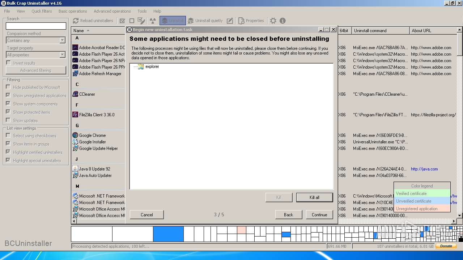Click the radiation-symbol toolbar icon
Image resolution: width=463 pixels, height=260 pixels.
coord(153,21)
